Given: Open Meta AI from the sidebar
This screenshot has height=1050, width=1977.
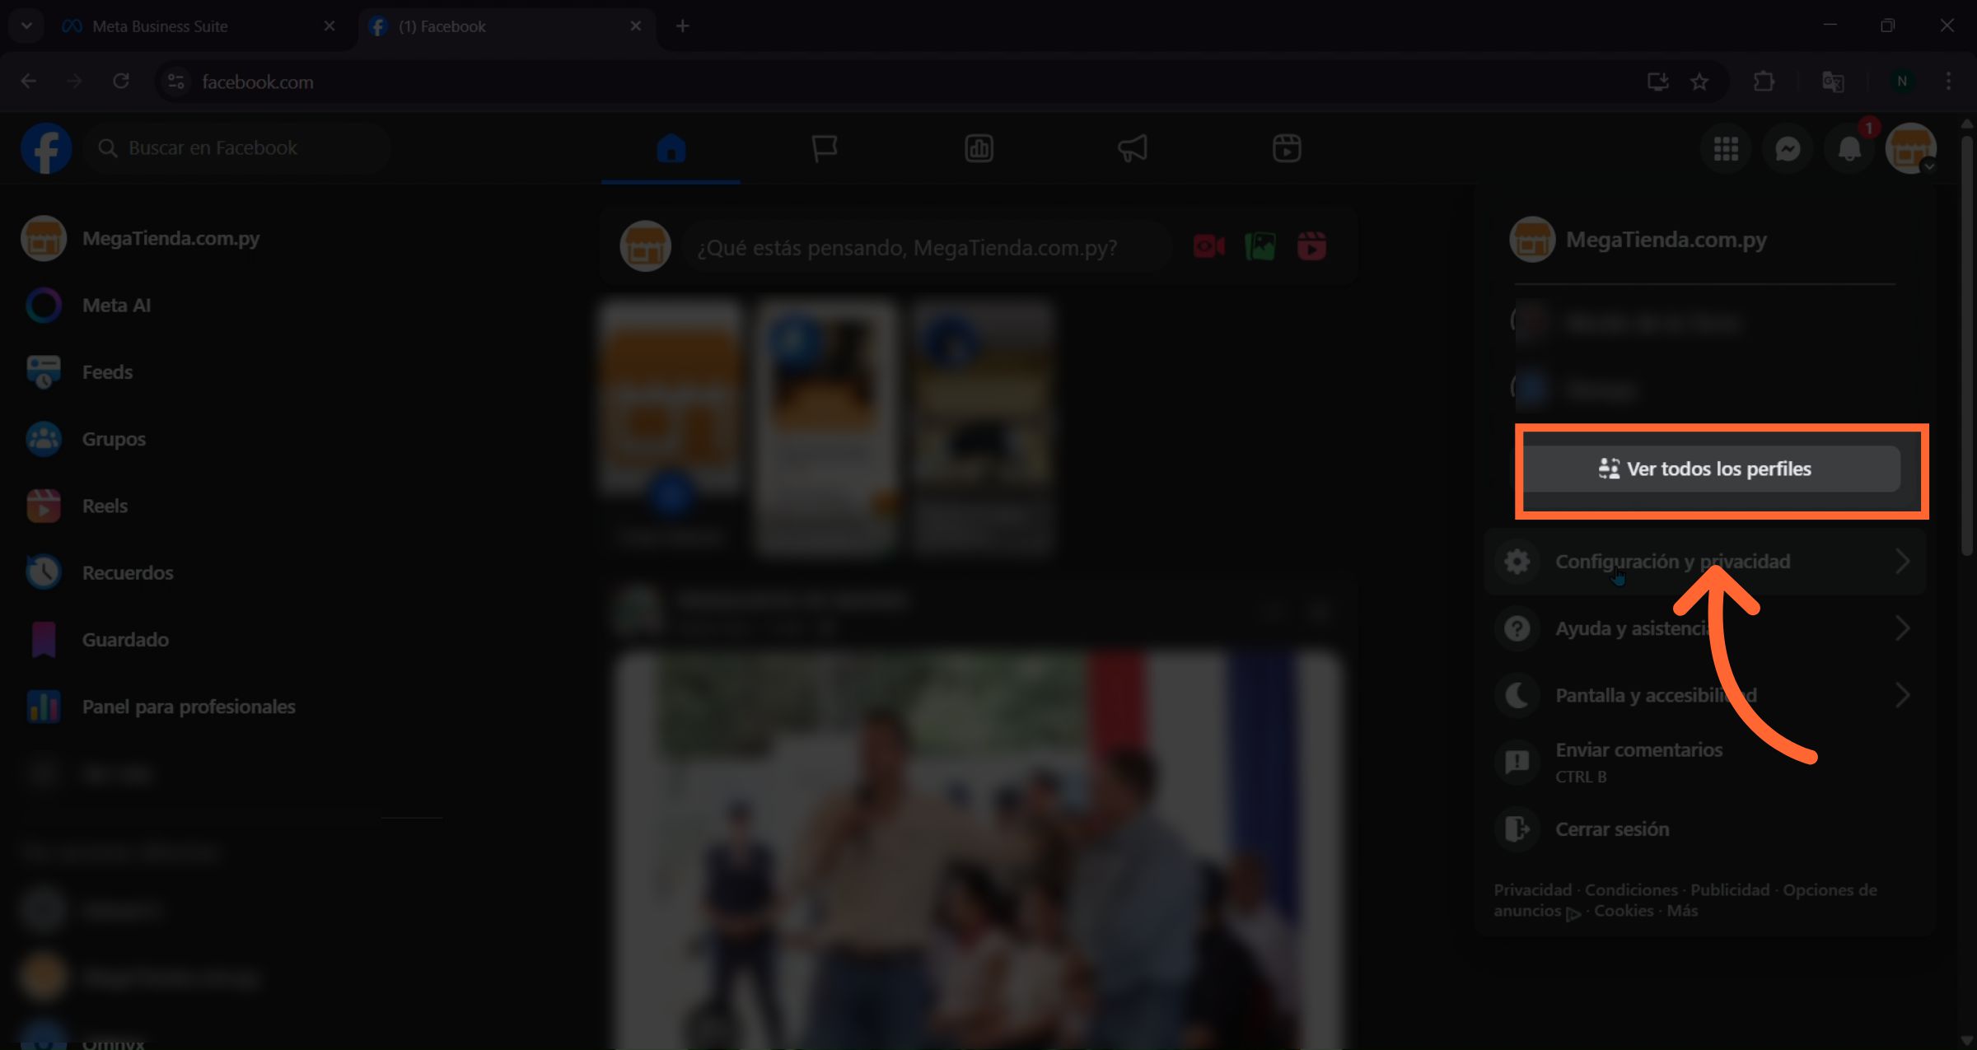Looking at the screenshot, I should coord(116,305).
